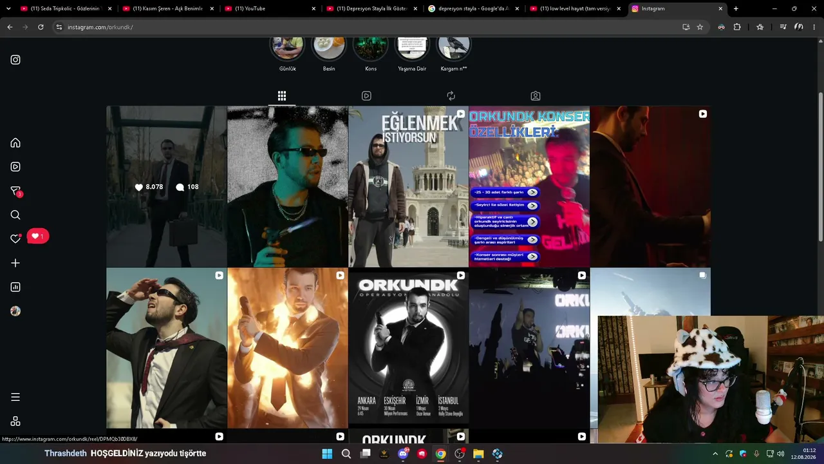
Task: Open Direct Messages with 3 unread
Action: pyautogui.click(x=16, y=191)
